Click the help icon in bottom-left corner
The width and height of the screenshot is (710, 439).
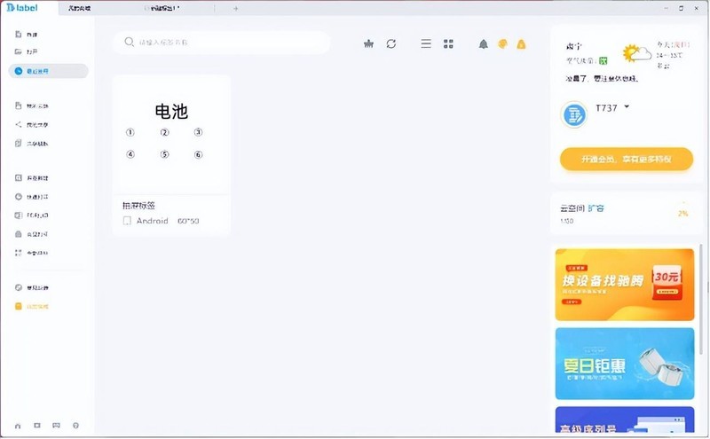[75, 426]
